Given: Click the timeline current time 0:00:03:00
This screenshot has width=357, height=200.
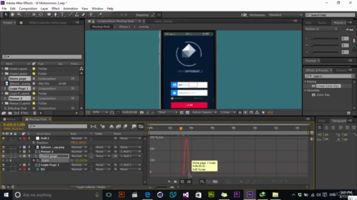Looking at the screenshot, I should pyautogui.click(x=14, y=124).
